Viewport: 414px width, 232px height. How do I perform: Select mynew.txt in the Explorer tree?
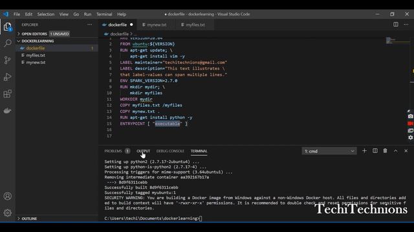57,63
